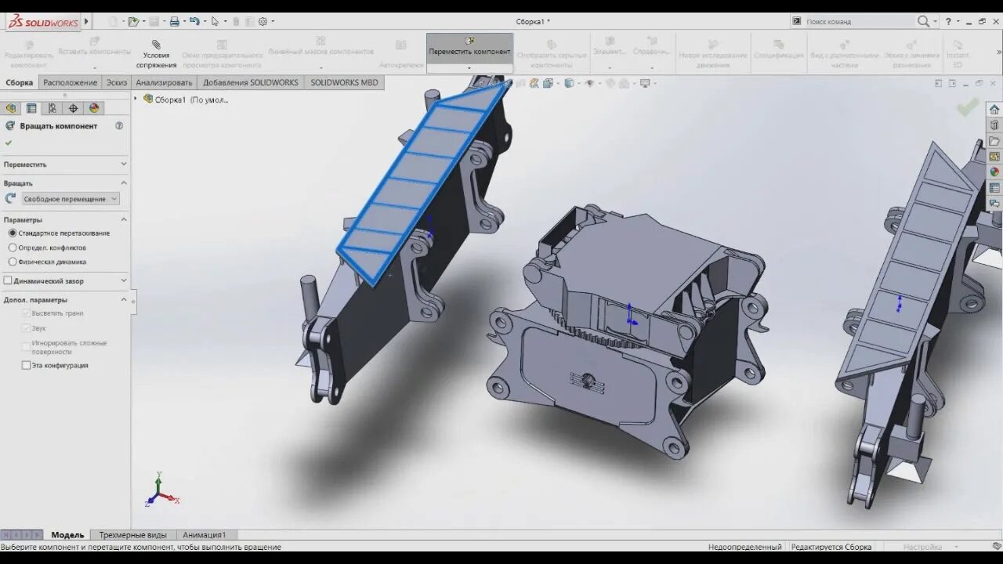This screenshot has width=1003, height=564.
Task: Open the Трехмерные виды bottom tab
Action: [x=132, y=535]
